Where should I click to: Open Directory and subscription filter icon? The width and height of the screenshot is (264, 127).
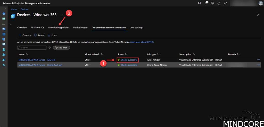[x=200, y=3]
